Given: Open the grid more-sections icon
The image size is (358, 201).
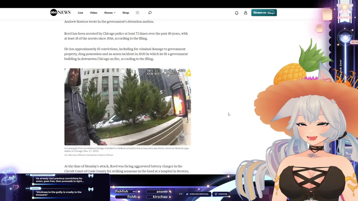Looking at the screenshot, I should coord(137,13).
